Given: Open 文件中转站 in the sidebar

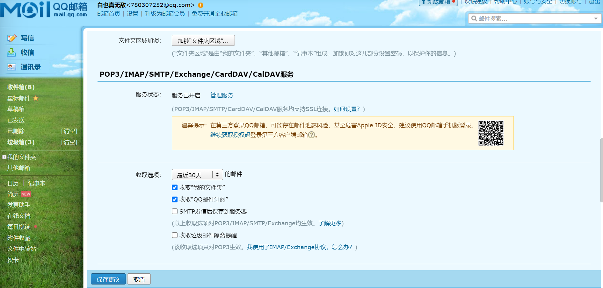Looking at the screenshot, I should pyautogui.click(x=22, y=249).
